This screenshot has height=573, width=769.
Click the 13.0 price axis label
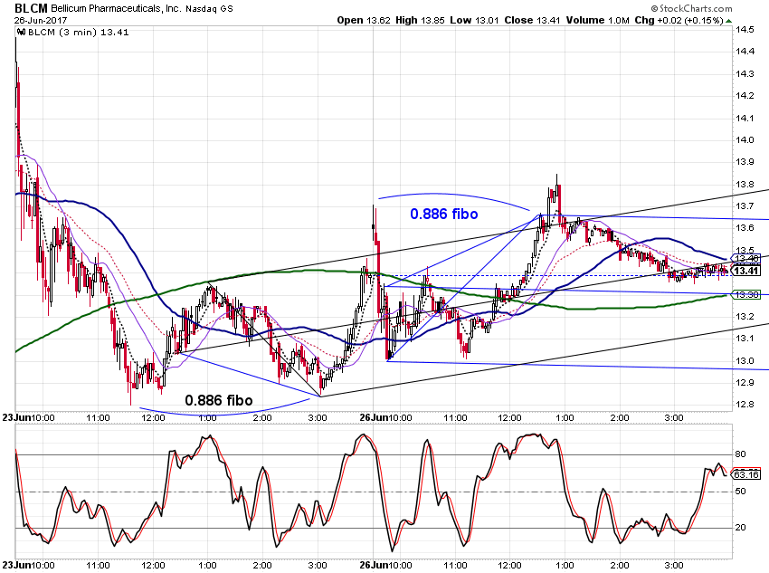(x=745, y=360)
